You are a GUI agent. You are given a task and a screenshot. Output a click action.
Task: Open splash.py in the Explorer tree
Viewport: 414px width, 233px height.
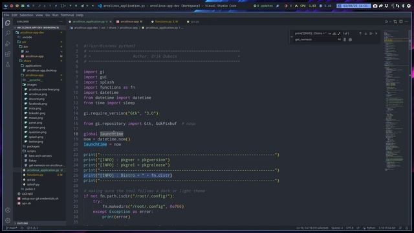[33, 184]
